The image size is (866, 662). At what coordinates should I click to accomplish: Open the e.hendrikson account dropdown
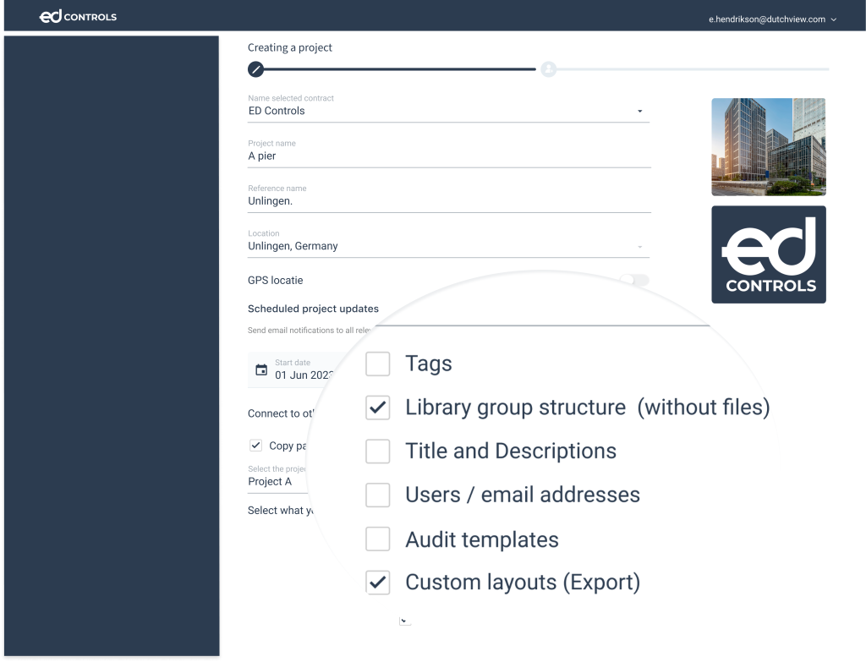772,19
